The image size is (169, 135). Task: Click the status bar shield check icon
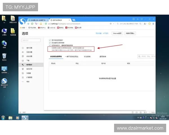pos(133,112)
